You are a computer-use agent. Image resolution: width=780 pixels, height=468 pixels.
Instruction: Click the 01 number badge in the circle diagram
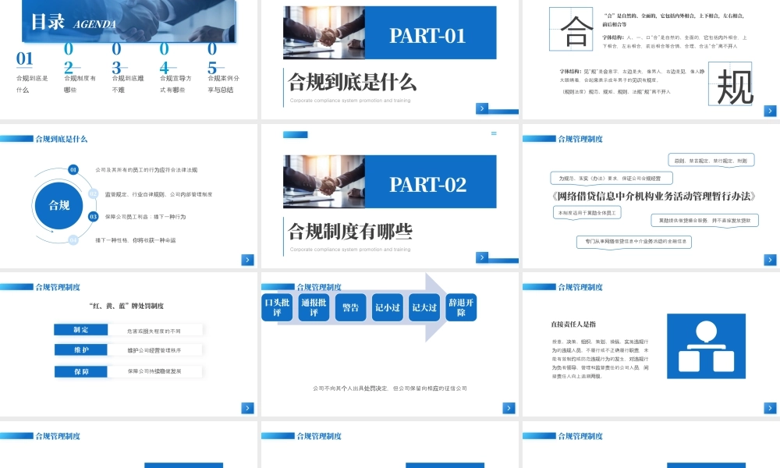tap(73, 169)
